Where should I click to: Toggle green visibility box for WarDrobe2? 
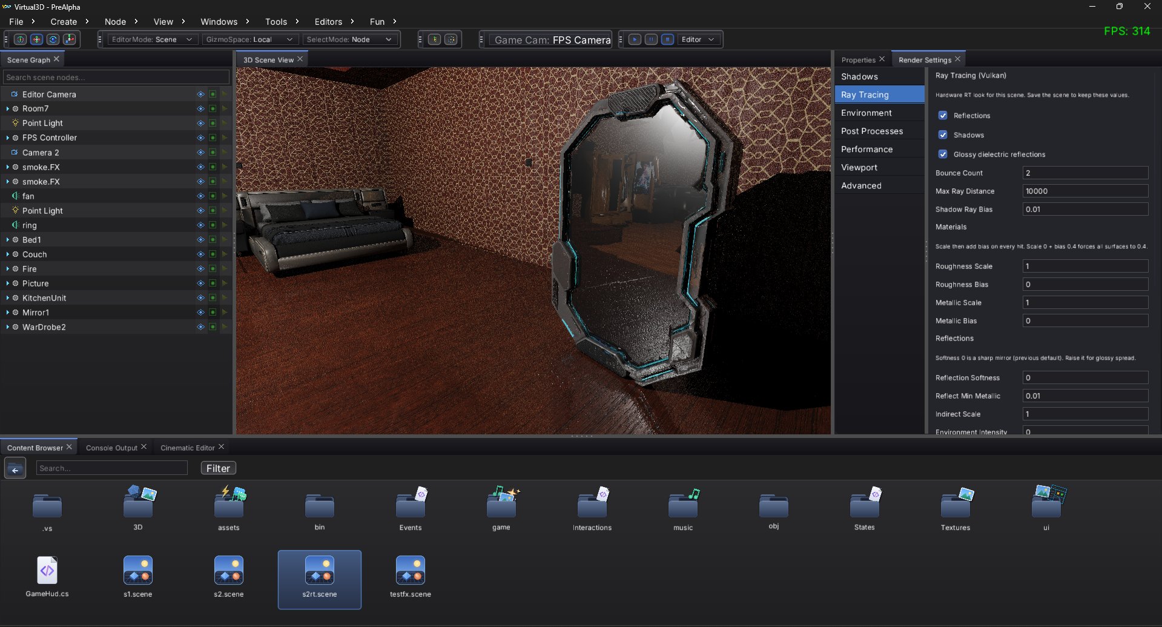(x=213, y=327)
